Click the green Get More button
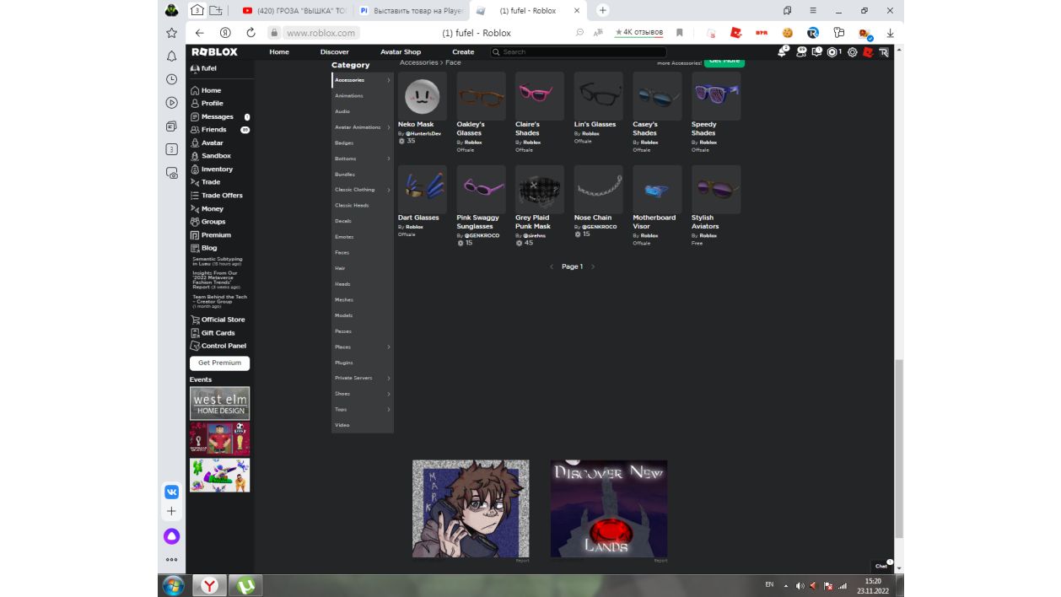The width and height of the screenshot is (1061, 597). click(x=724, y=62)
